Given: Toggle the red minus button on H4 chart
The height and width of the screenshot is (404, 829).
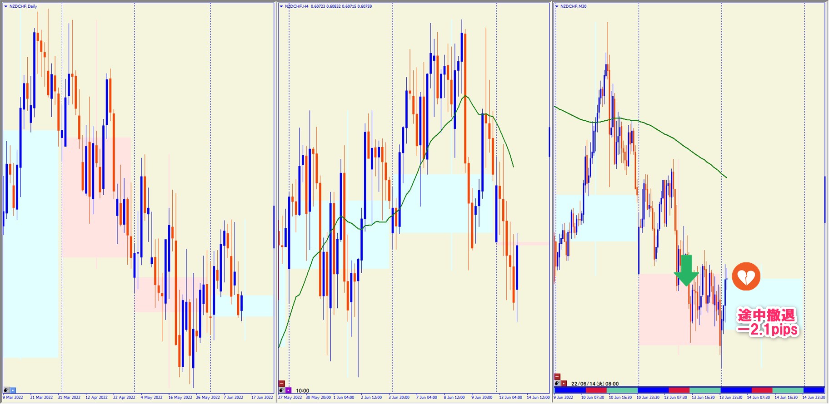Looking at the screenshot, I should [x=282, y=384].
